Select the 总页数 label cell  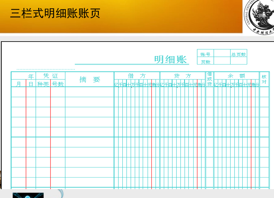coord(239,53)
